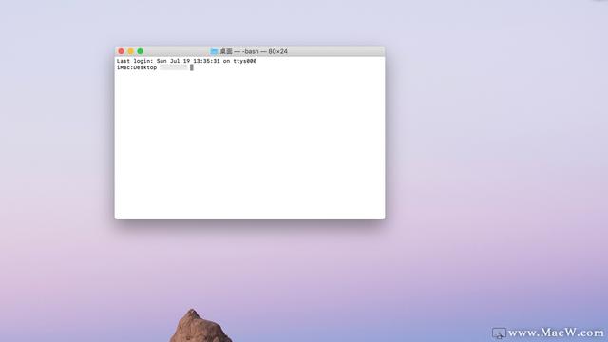Click the terminal cursor block after the prompt
This screenshot has width=608, height=342.
192,67
